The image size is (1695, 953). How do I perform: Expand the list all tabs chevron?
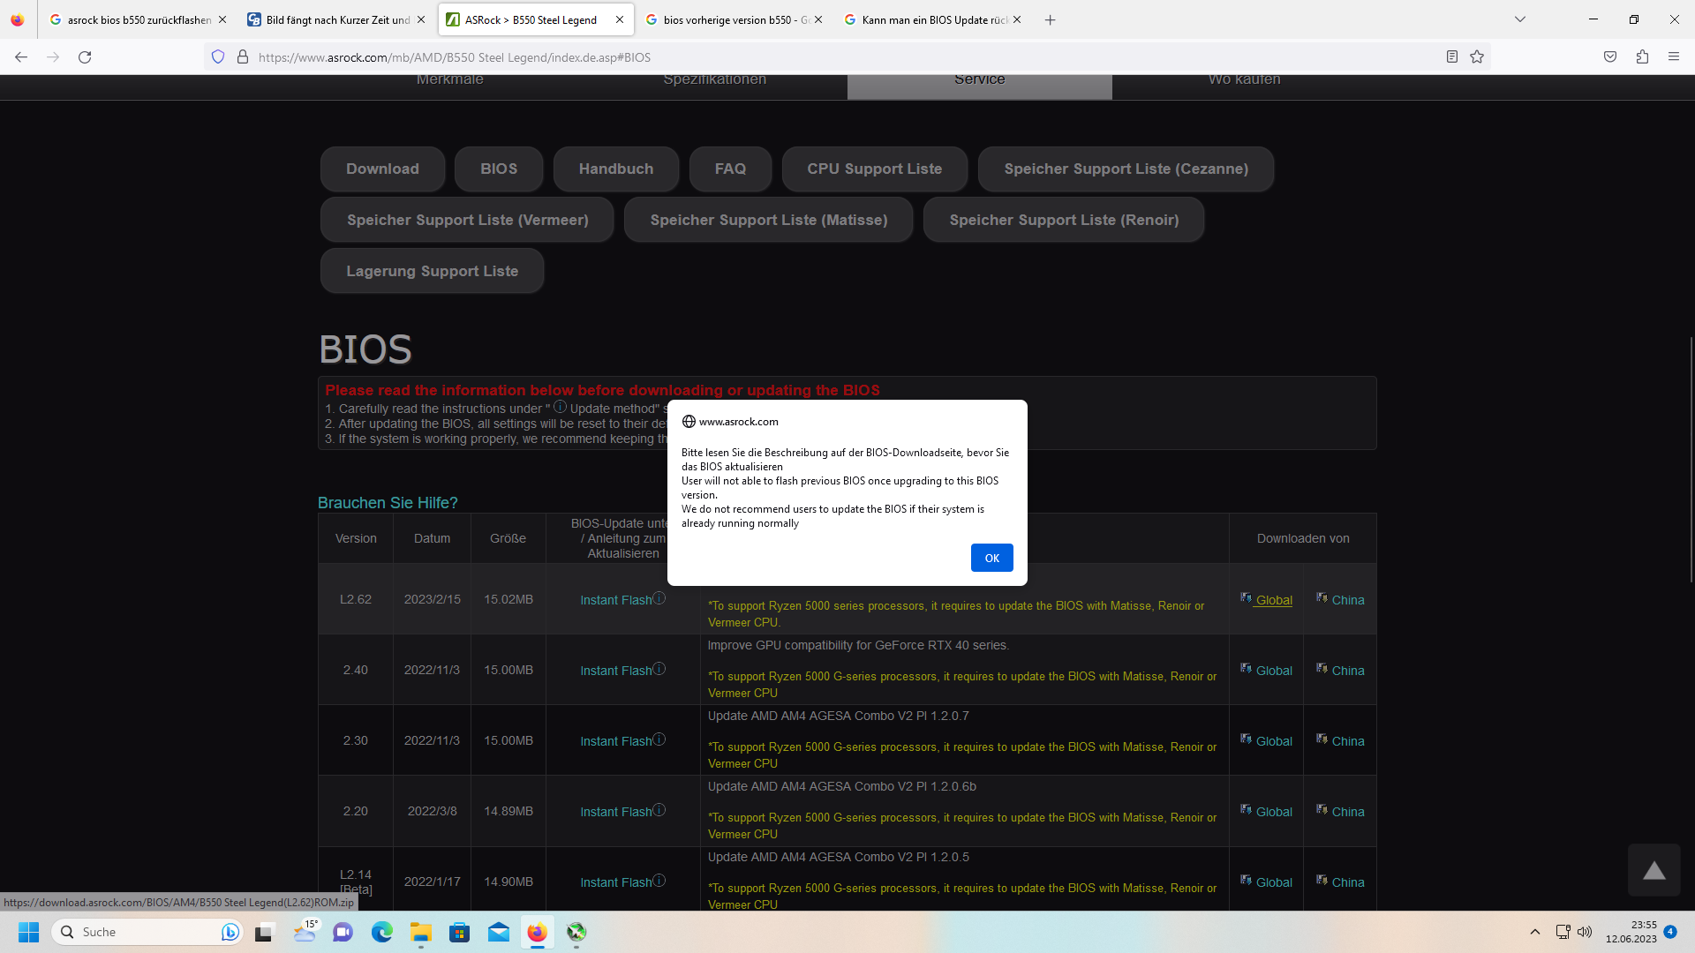point(1520,19)
